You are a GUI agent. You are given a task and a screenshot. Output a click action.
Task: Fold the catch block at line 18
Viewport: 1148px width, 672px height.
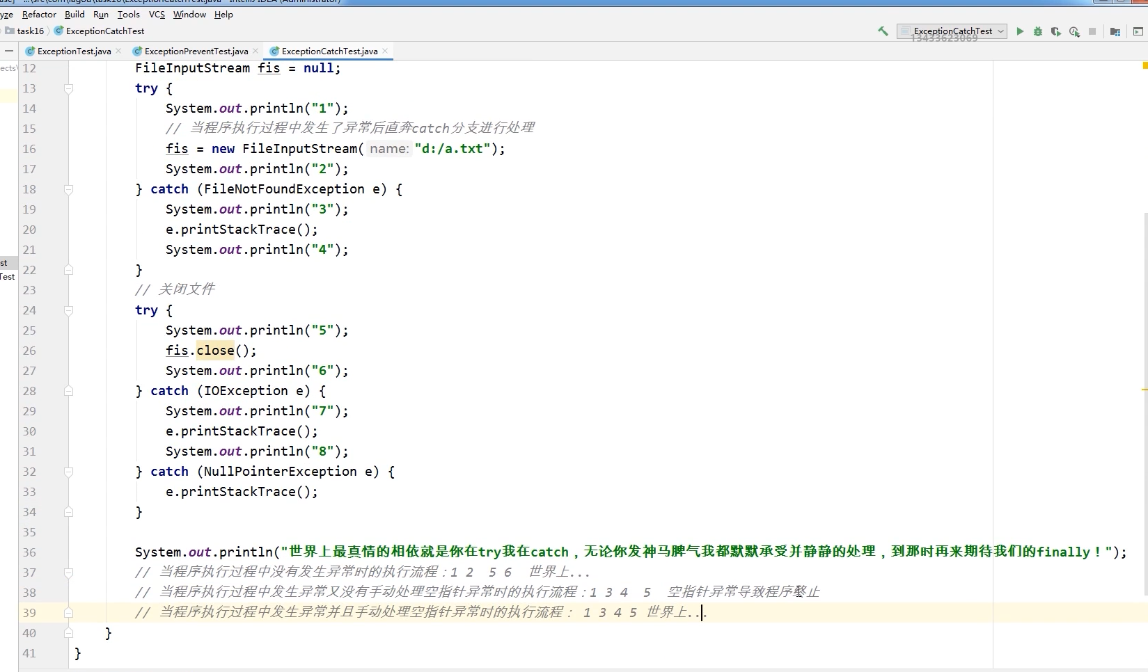(68, 189)
